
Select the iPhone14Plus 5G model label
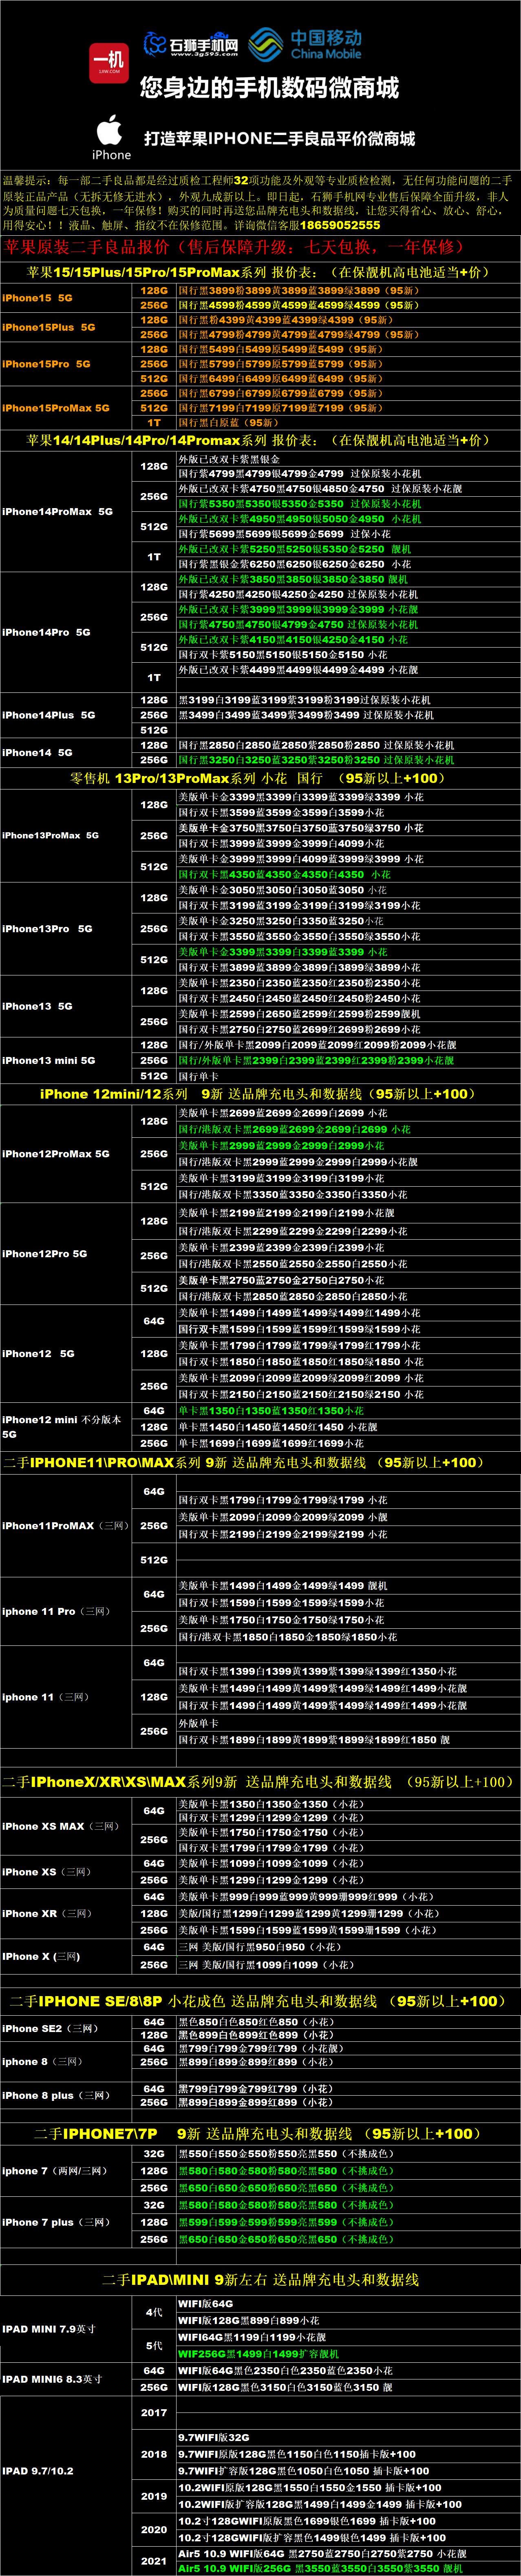[x=49, y=715]
